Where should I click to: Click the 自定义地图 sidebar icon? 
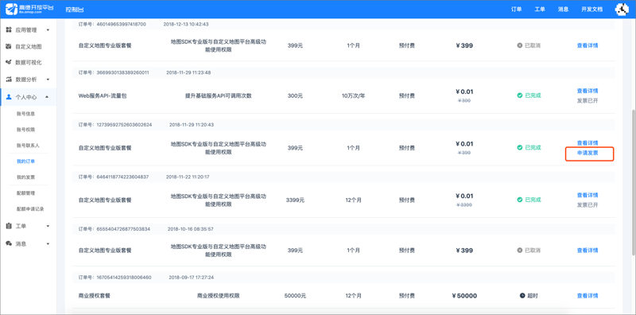(9, 46)
